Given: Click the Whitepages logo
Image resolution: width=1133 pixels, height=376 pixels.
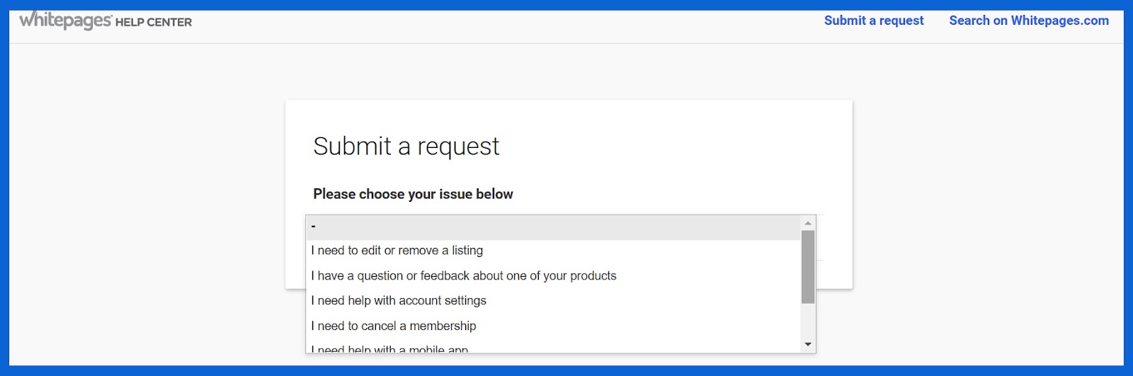Looking at the screenshot, I should click(65, 21).
